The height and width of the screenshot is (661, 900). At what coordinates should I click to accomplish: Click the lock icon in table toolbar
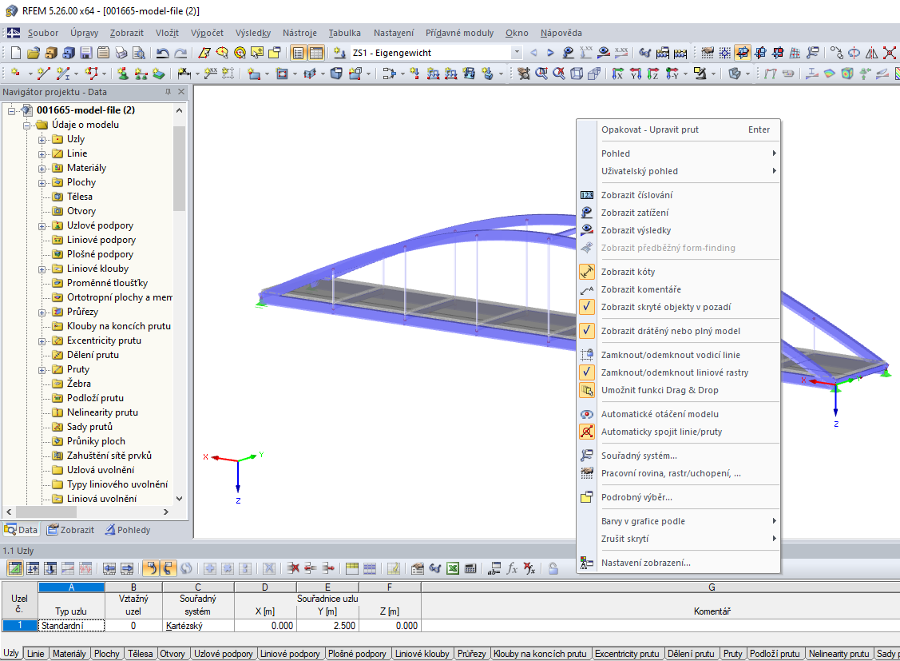pyautogui.click(x=553, y=568)
